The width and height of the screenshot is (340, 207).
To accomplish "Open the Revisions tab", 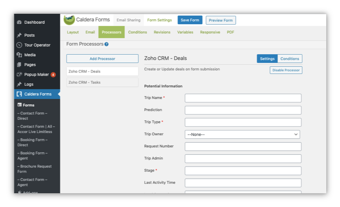I will pyautogui.click(x=162, y=32).
